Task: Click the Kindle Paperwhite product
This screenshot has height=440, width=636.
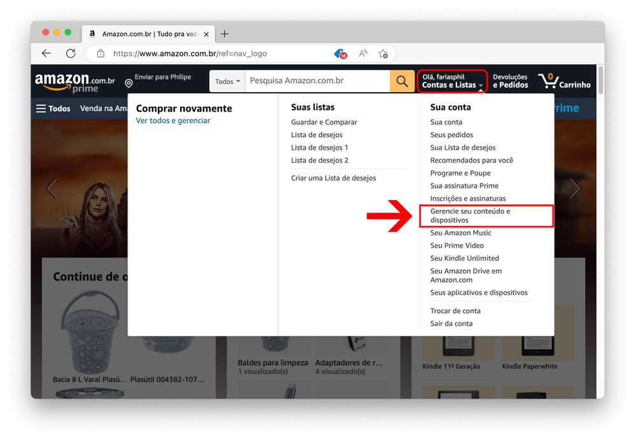Action: [x=530, y=366]
